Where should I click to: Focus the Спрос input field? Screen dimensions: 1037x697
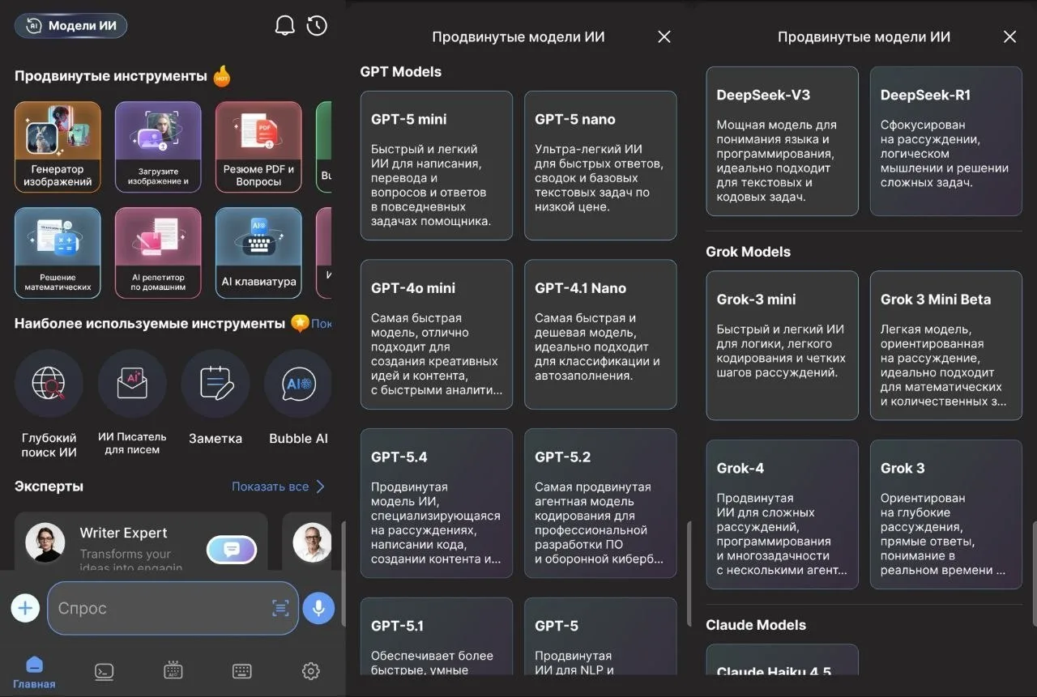173,608
